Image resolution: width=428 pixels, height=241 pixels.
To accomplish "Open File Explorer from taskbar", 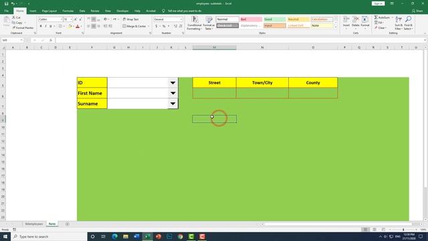I will click(x=126, y=236).
